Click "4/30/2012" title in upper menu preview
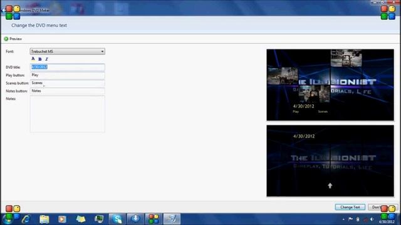 pyautogui.click(x=303, y=106)
